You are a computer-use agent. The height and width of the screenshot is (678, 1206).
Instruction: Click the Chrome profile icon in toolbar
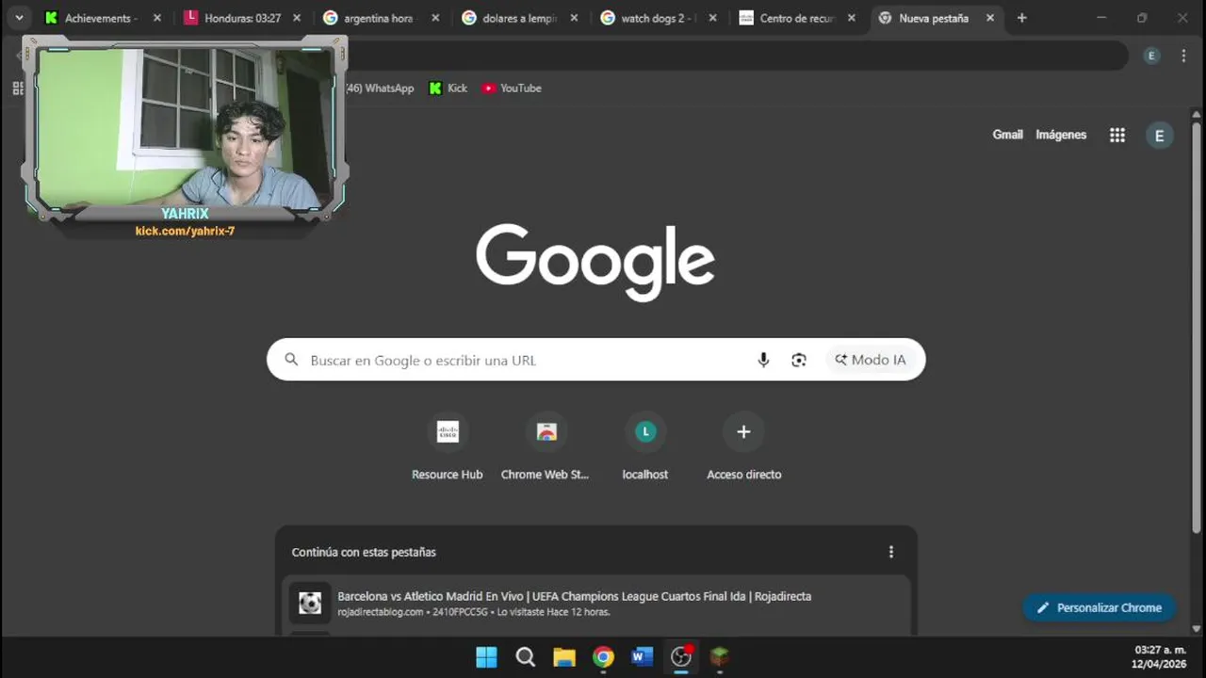coord(1151,56)
